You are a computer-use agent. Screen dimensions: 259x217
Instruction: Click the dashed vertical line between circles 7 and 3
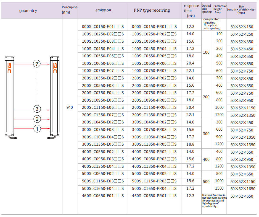pos(37,86)
